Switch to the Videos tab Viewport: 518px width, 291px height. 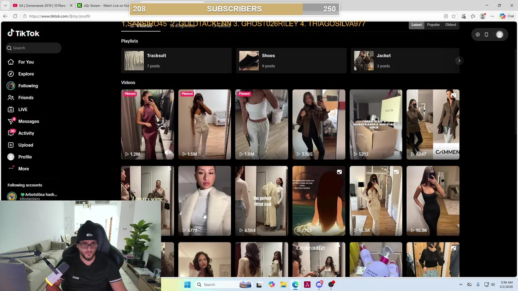click(141, 26)
